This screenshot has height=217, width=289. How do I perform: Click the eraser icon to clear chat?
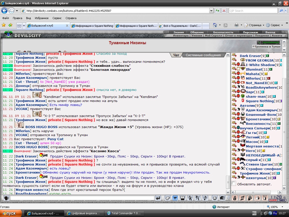click(168, 198)
